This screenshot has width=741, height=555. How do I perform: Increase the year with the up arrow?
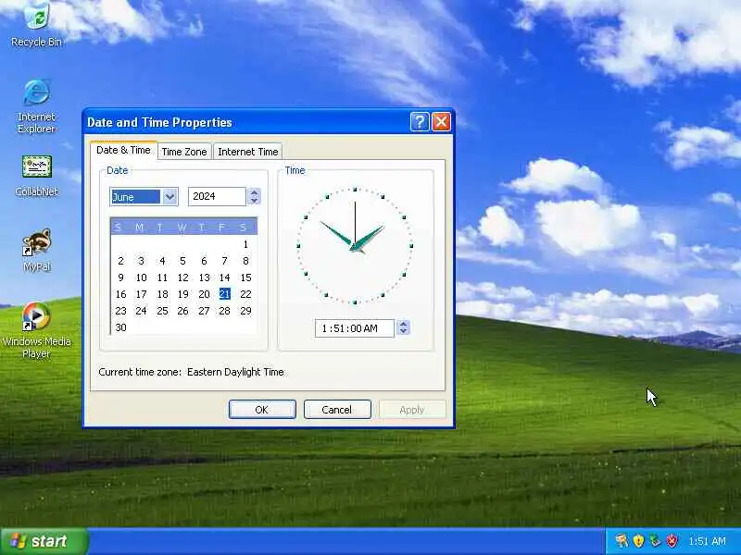click(254, 192)
